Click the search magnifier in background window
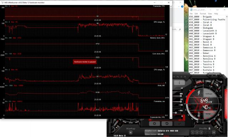Screen dimensions: 228x137 (x=180, y=29)
